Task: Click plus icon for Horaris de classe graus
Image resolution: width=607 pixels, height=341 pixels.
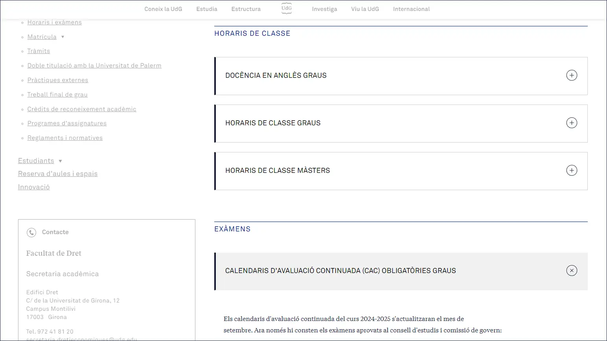Action: point(571,123)
